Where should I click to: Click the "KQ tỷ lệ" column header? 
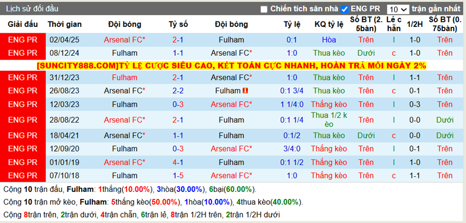pos(329,24)
